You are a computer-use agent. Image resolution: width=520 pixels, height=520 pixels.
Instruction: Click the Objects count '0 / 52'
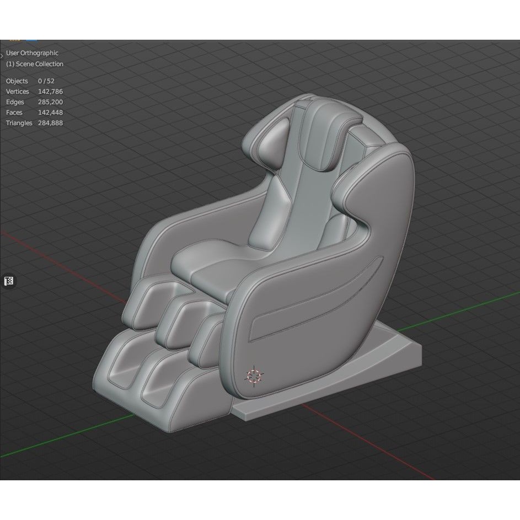46,81
